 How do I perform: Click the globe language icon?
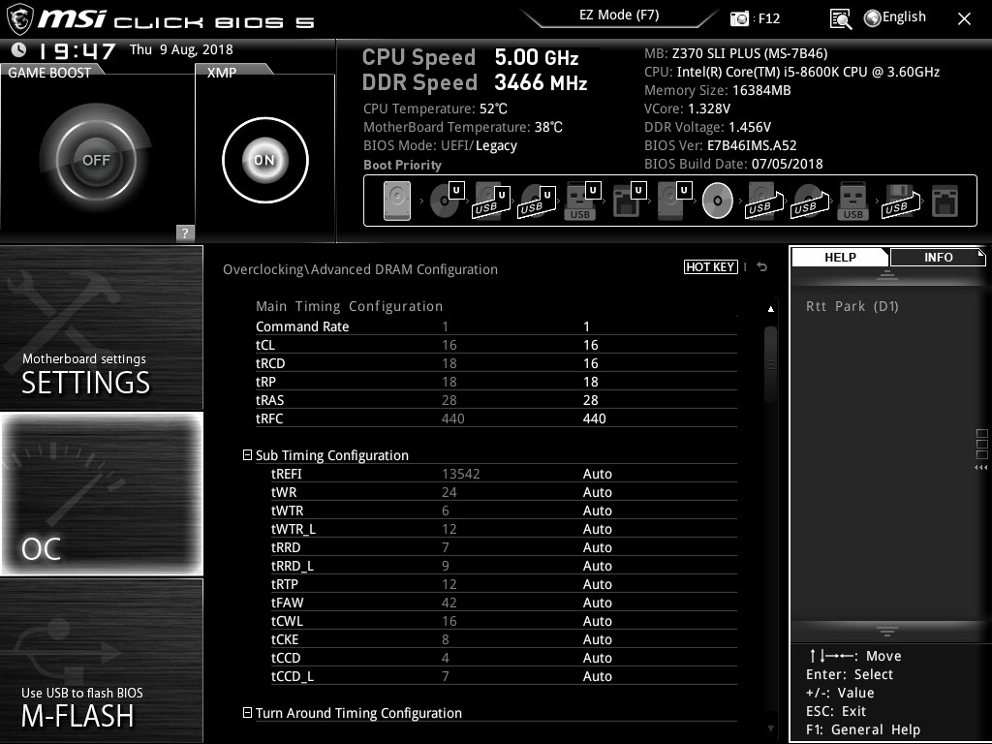coord(873,18)
